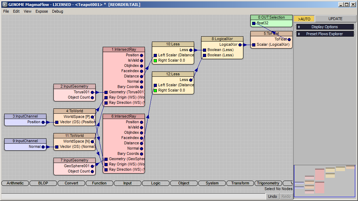The image size is (358, 201).
Task: Click the Bary Coords output socket on 1:IntersectRay
Action: point(142,87)
